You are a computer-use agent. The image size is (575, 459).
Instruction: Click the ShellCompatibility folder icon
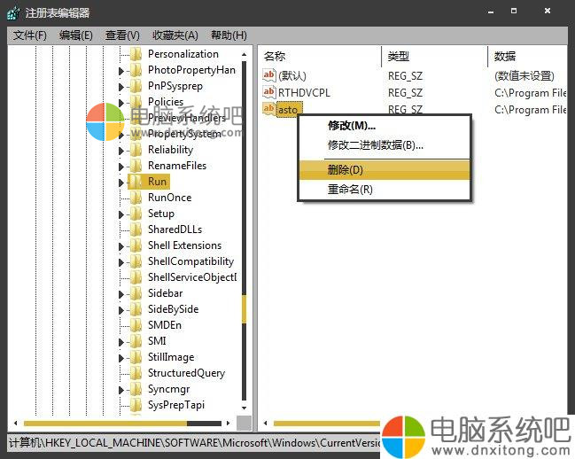(x=136, y=261)
